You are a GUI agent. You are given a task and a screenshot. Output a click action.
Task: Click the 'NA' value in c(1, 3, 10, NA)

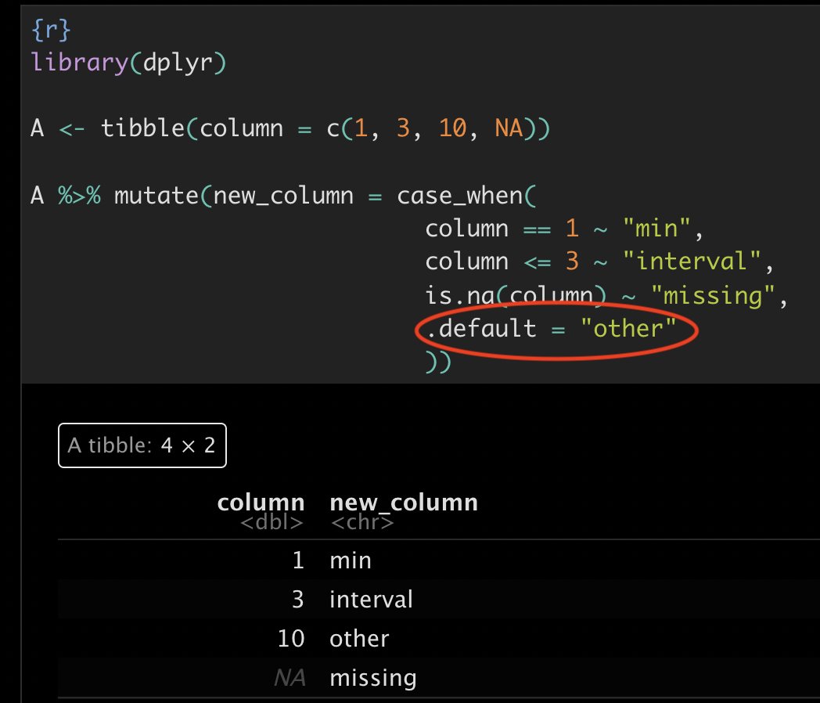point(509,128)
